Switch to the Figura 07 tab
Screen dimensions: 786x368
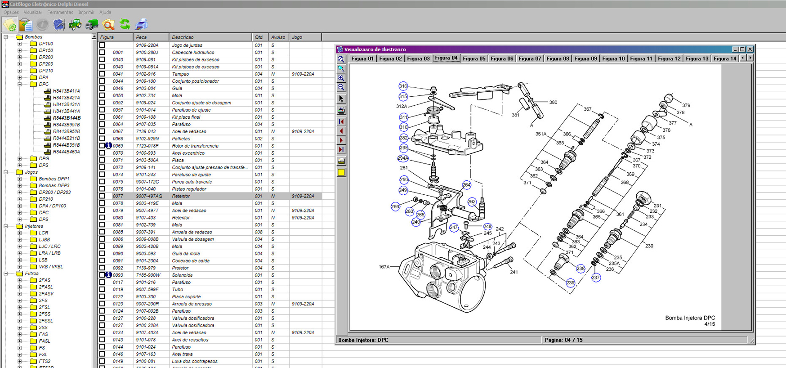[530, 58]
